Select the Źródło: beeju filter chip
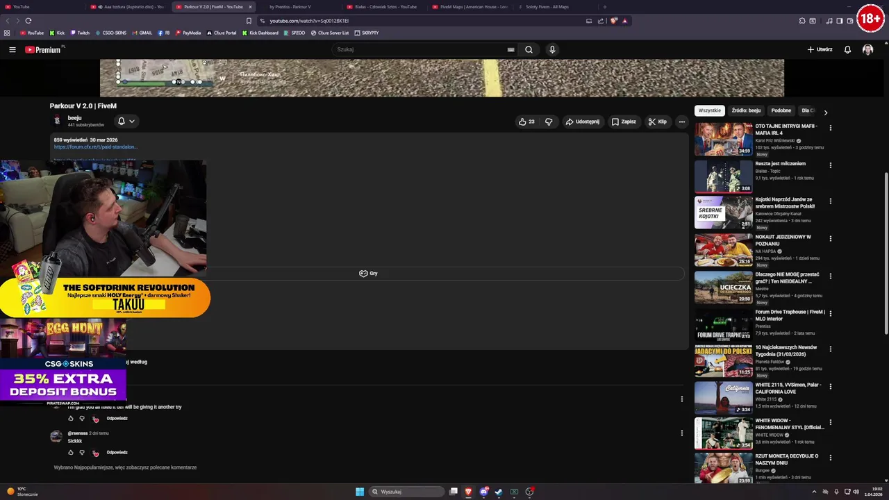Image resolution: width=889 pixels, height=500 pixels. coord(746,110)
